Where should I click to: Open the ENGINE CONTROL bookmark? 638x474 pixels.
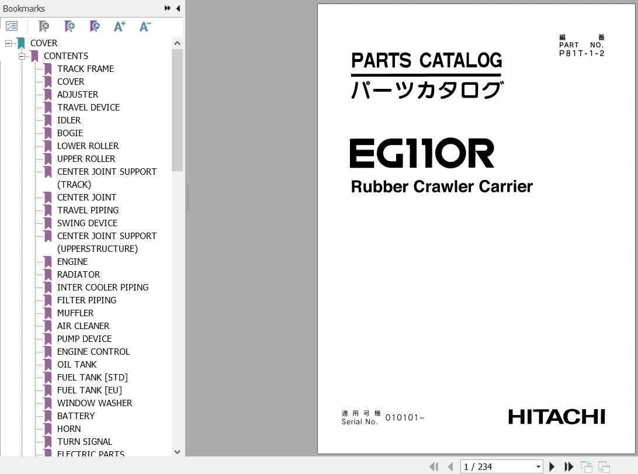[93, 351]
